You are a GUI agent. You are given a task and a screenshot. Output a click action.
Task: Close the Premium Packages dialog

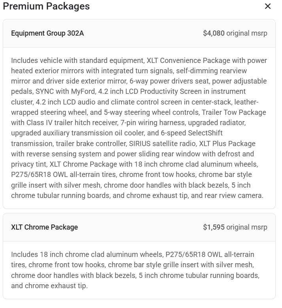coord(268,6)
